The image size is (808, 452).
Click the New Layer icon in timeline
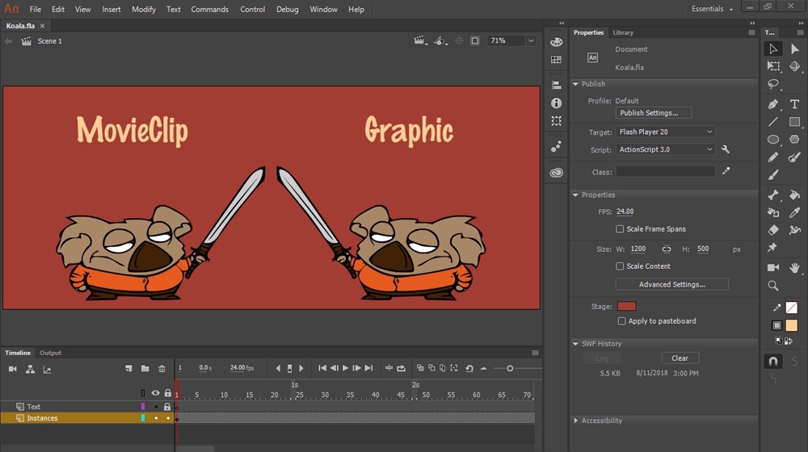click(128, 369)
